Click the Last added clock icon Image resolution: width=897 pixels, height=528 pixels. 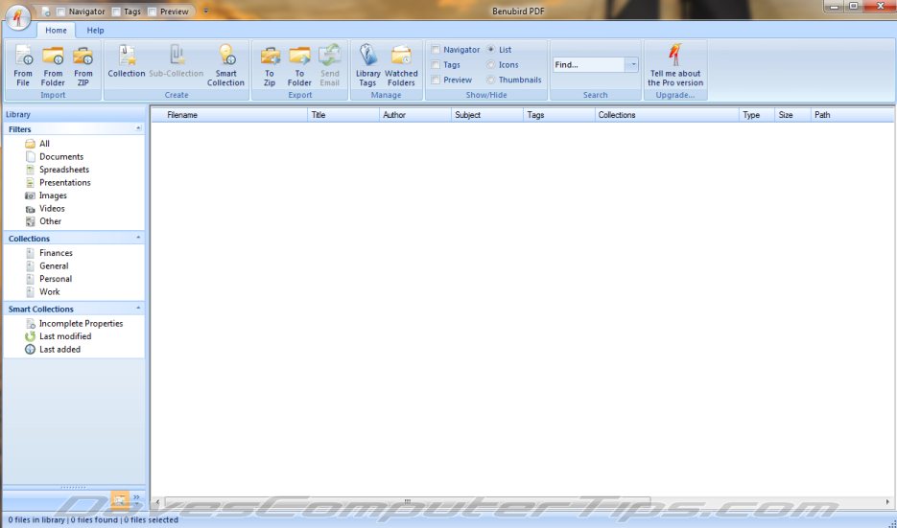[x=31, y=349]
